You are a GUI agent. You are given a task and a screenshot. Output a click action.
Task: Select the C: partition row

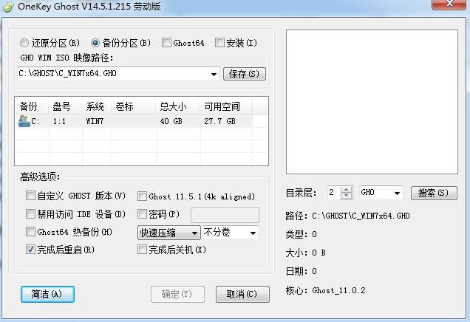[x=133, y=121]
